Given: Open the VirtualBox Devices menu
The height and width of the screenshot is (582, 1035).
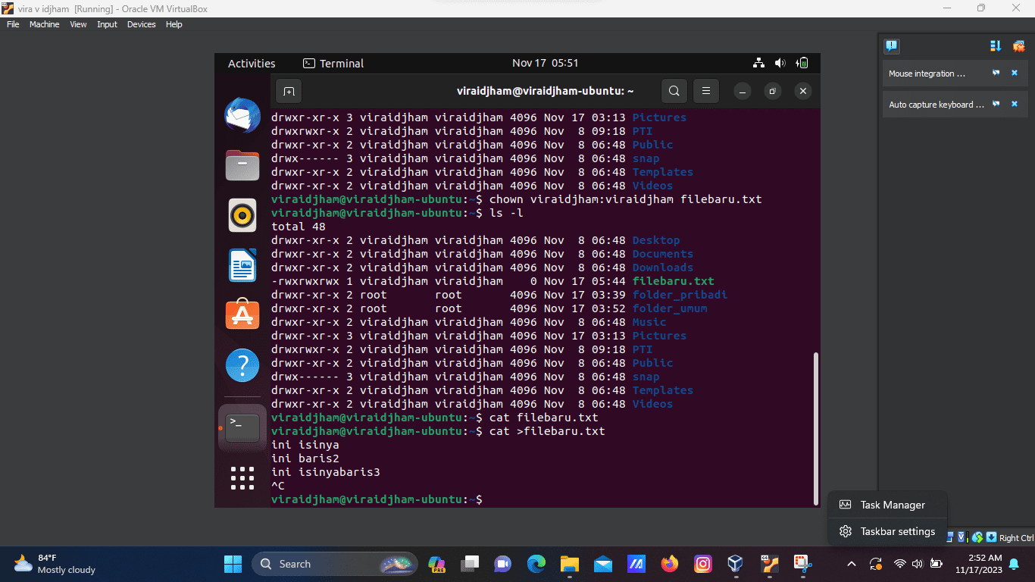Looking at the screenshot, I should (x=141, y=24).
